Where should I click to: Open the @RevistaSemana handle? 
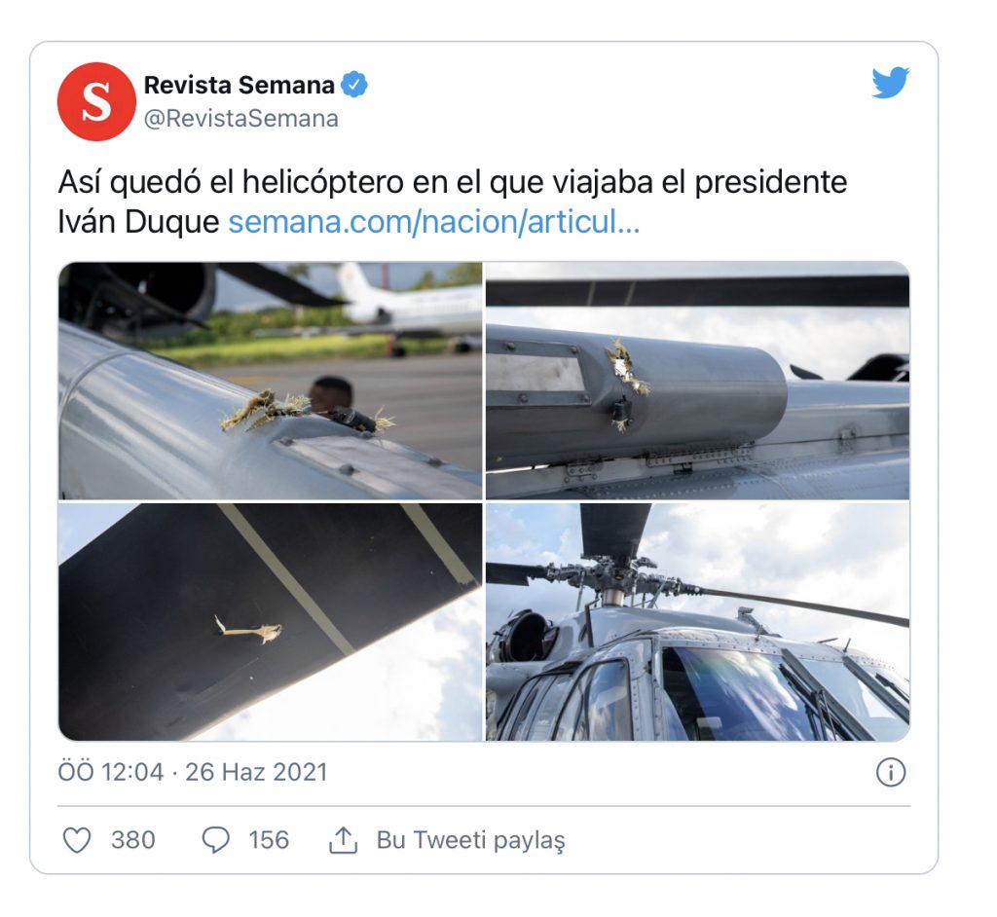[241, 119]
